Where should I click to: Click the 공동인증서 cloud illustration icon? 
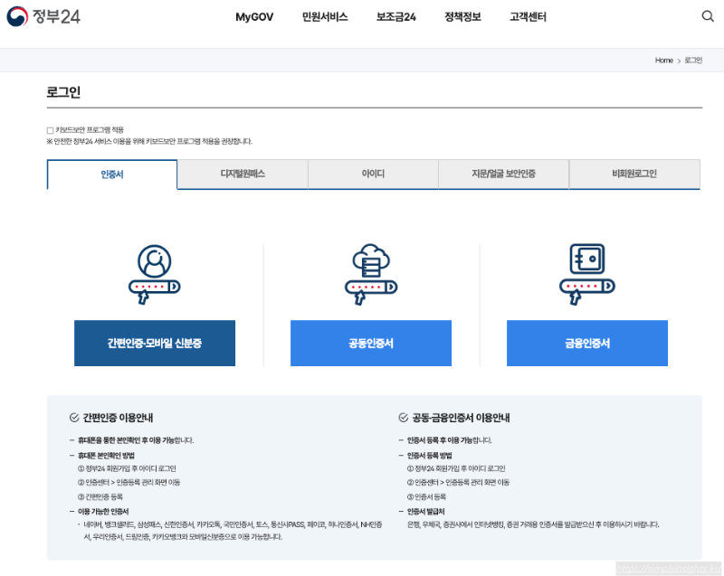point(370,271)
